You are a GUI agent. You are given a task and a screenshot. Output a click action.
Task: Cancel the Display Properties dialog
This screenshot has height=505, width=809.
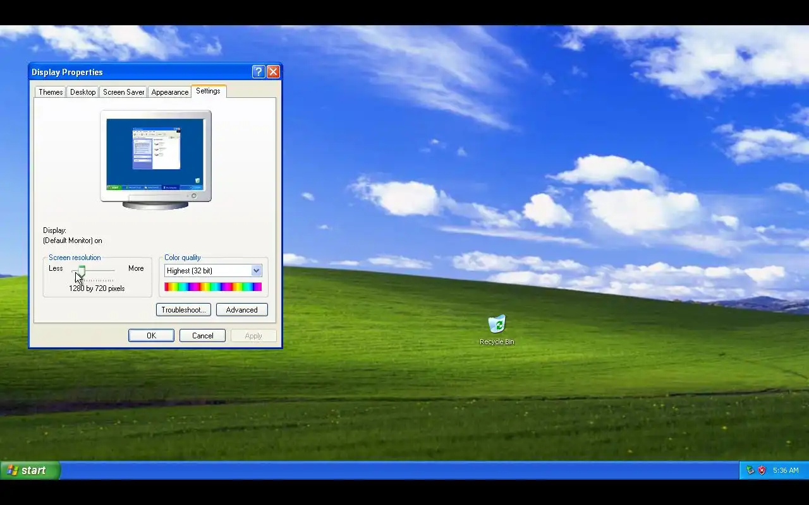pos(203,336)
